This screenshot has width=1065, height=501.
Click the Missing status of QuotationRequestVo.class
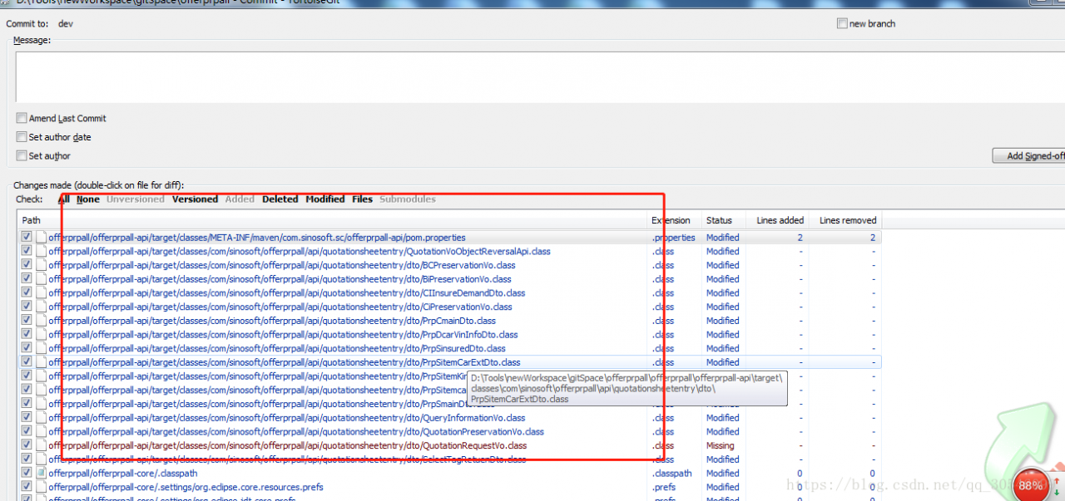coord(721,445)
